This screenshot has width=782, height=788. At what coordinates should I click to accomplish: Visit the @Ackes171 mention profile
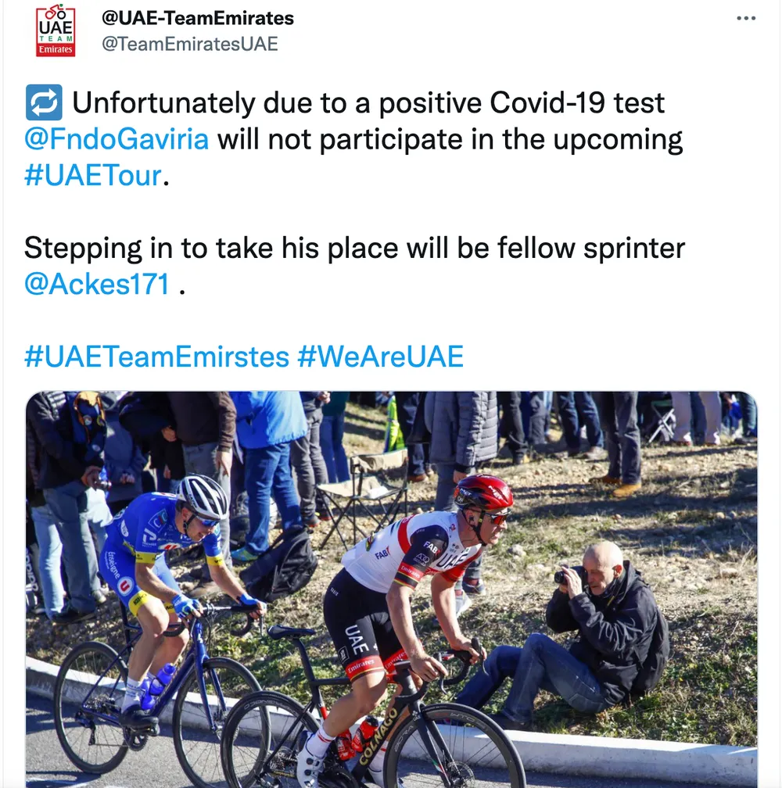(x=97, y=284)
